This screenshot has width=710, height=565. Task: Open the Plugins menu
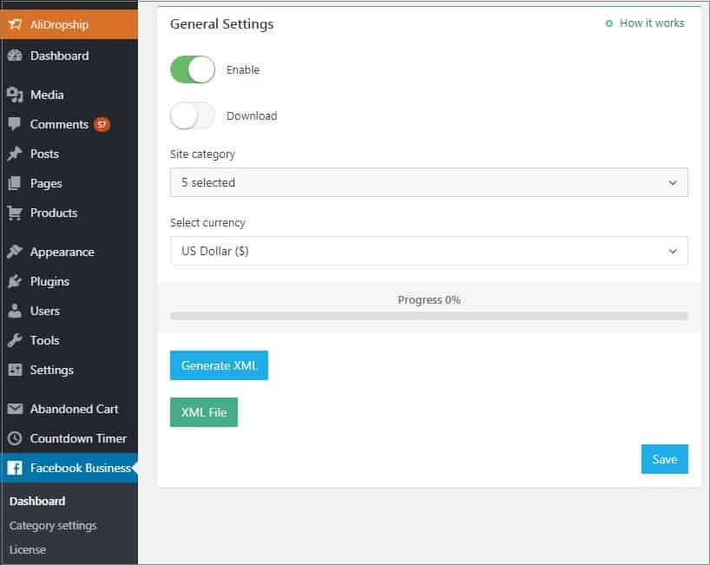69,281
